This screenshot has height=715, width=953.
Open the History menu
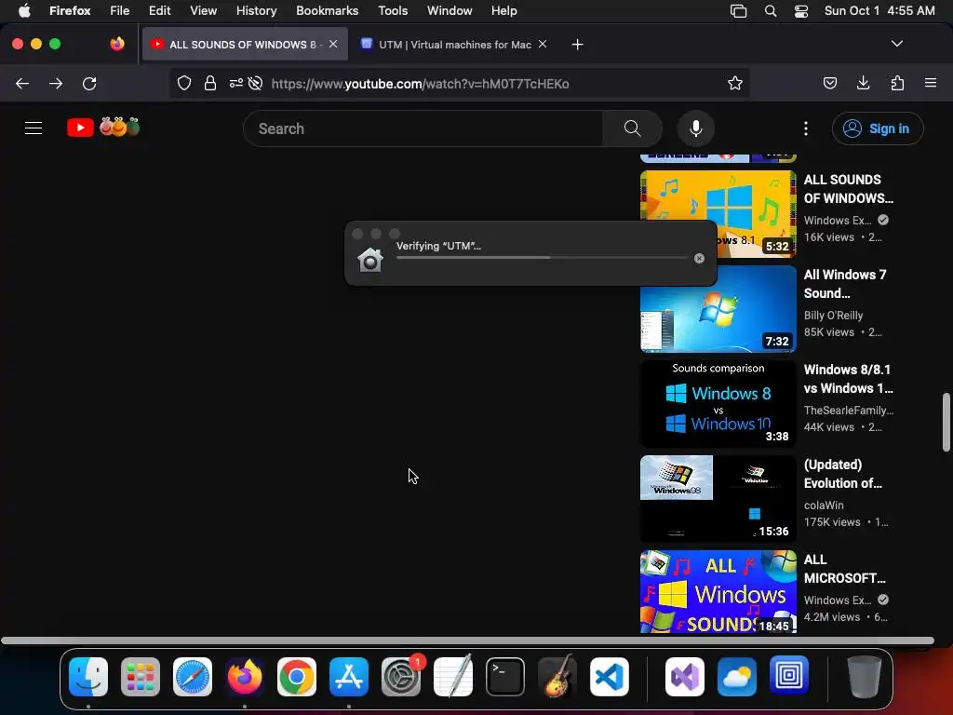click(x=256, y=10)
